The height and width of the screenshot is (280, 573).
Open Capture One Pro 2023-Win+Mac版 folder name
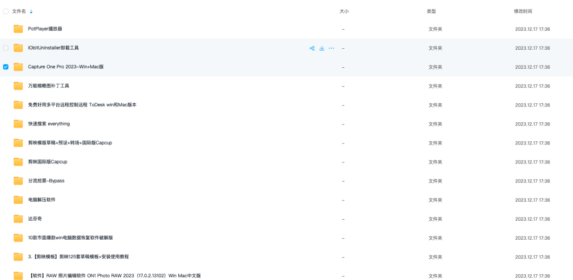tap(66, 67)
